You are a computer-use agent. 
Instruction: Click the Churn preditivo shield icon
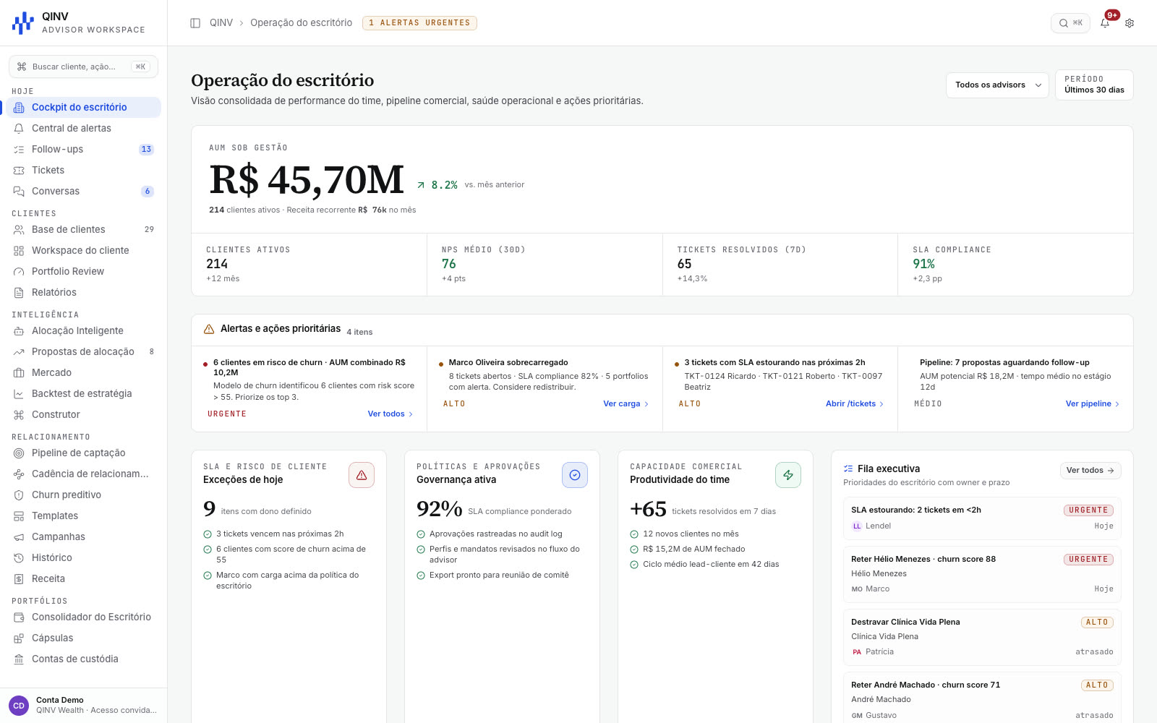[19, 495]
